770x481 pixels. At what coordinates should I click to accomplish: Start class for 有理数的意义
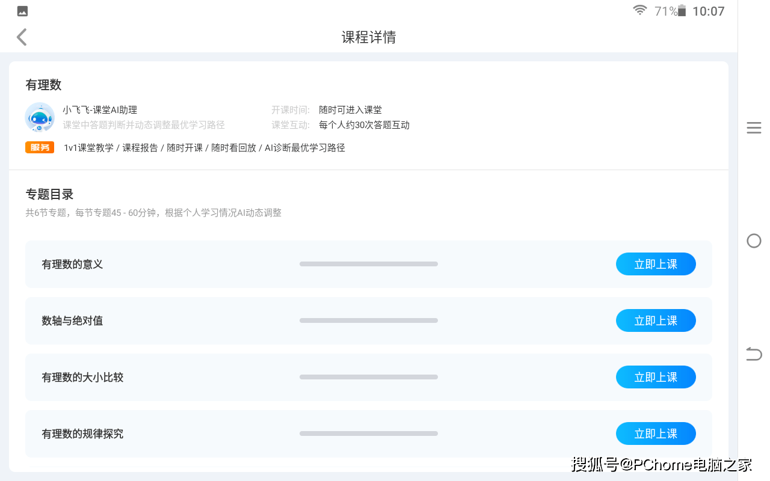coord(655,264)
